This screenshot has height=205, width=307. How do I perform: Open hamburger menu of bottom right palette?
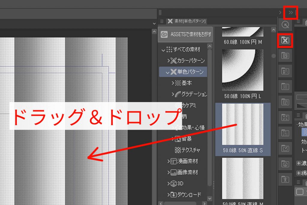point(298,182)
